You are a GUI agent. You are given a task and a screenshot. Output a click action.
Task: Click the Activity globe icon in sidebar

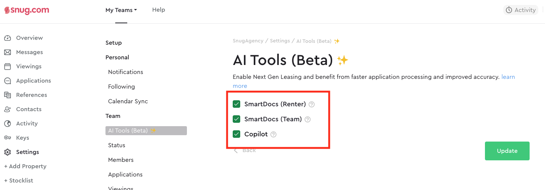pyautogui.click(x=8, y=124)
